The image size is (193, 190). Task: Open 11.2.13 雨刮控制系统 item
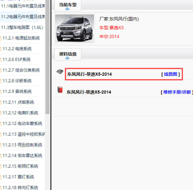(x=22, y=145)
